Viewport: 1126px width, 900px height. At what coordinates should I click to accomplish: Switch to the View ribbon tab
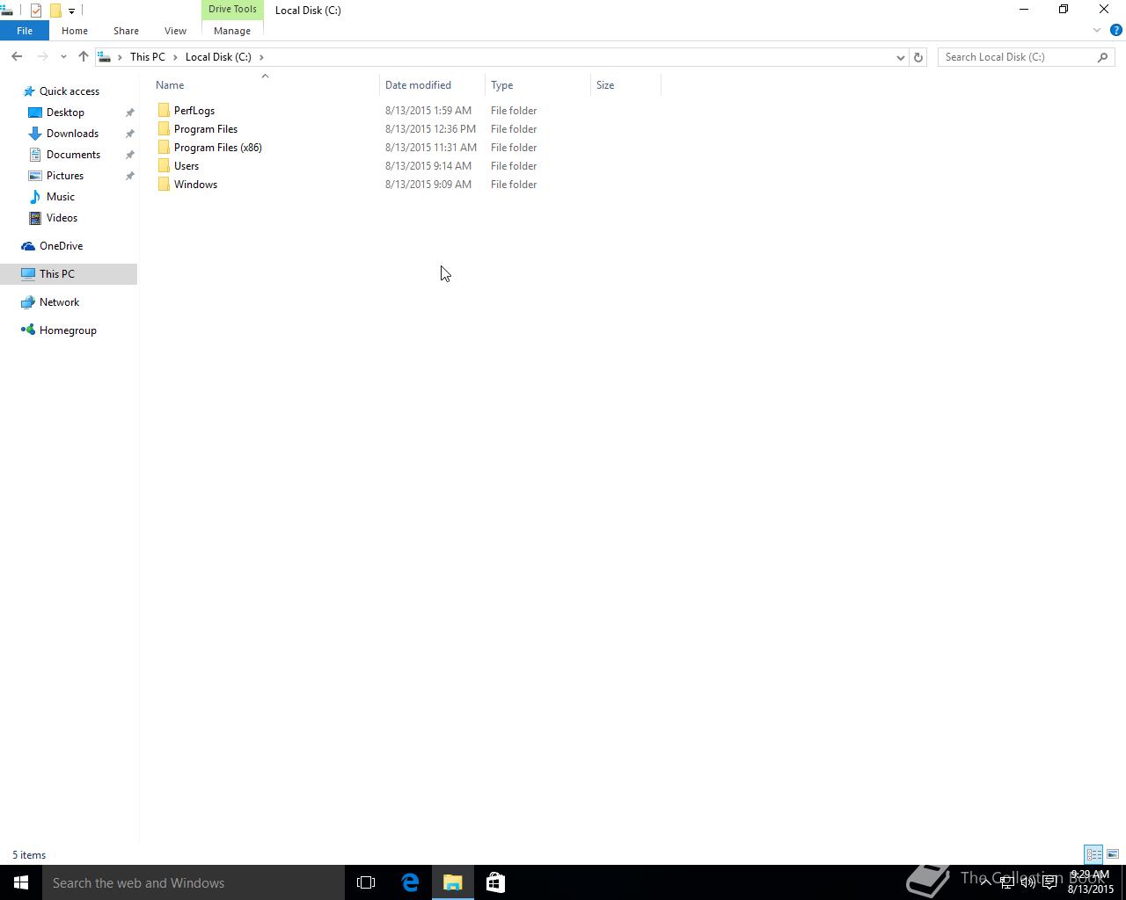pyautogui.click(x=175, y=31)
